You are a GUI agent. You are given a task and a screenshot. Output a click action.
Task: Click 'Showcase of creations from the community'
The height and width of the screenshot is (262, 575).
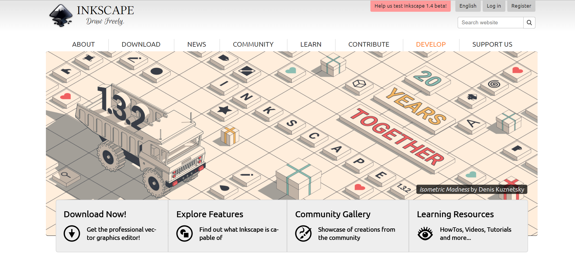[x=356, y=234]
